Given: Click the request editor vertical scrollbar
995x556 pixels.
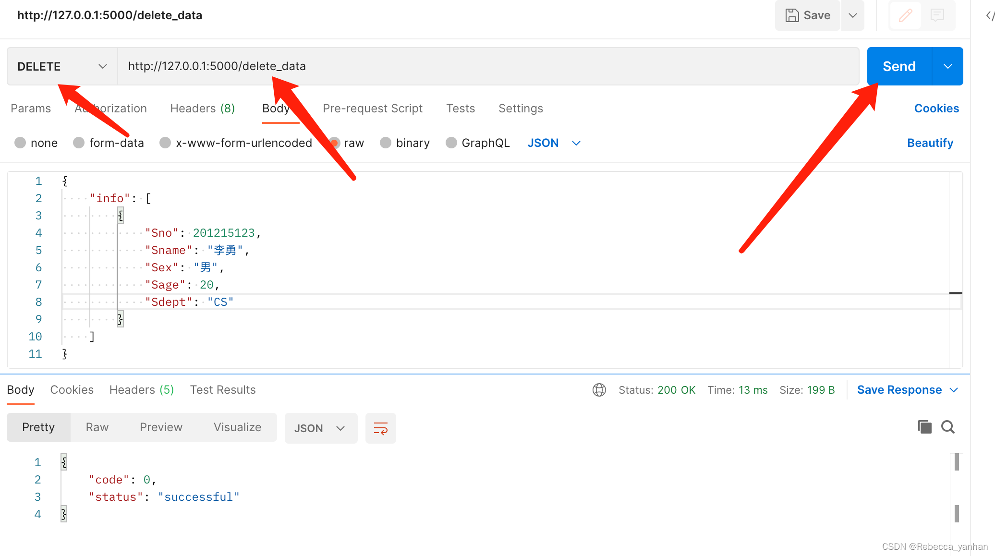Looking at the screenshot, I should click(x=956, y=269).
